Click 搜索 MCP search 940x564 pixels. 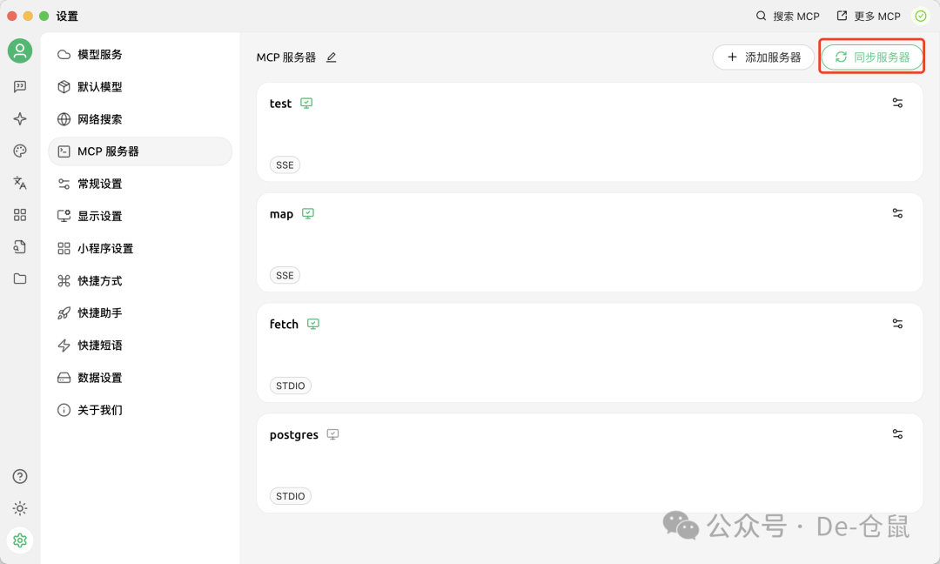[788, 17]
